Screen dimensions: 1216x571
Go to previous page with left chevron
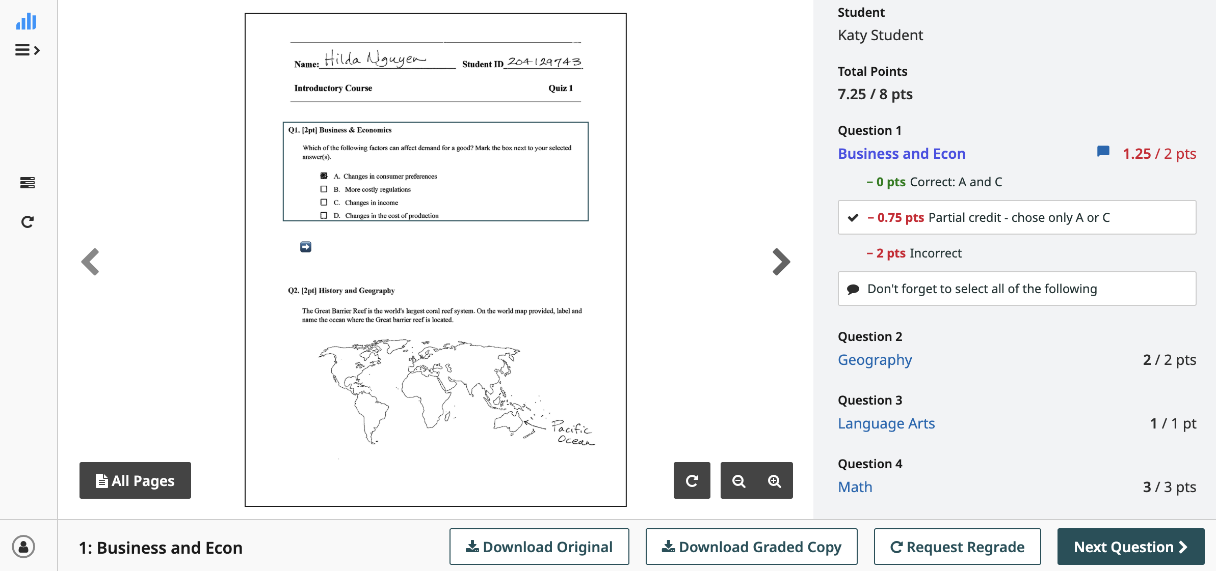[x=91, y=262]
